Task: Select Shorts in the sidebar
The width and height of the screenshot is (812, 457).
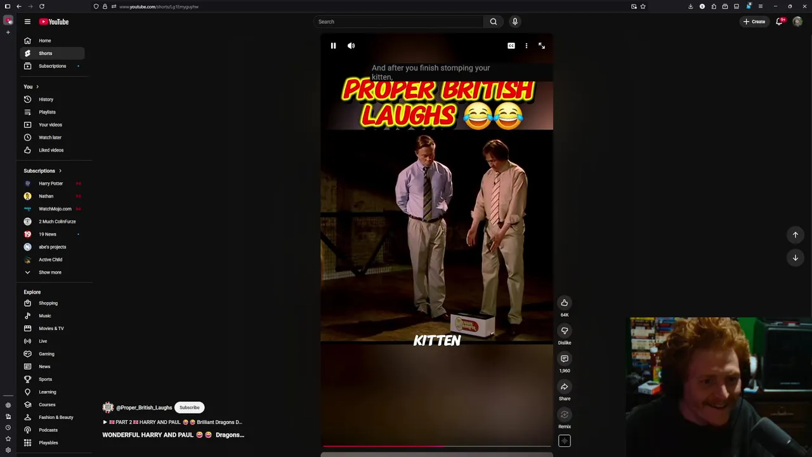Action: point(53,53)
